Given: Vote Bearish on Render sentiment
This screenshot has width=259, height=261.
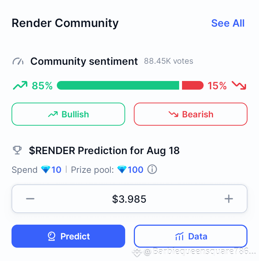Looking at the screenshot, I should tap(191, 114).
